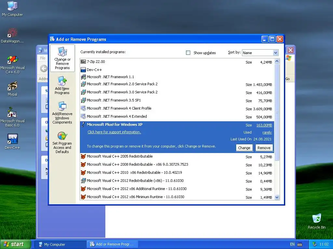Select Microsoft .NET Framework 1.1 row text
Image resolution: width=333 pixels, height=249 pixels.
111,77
